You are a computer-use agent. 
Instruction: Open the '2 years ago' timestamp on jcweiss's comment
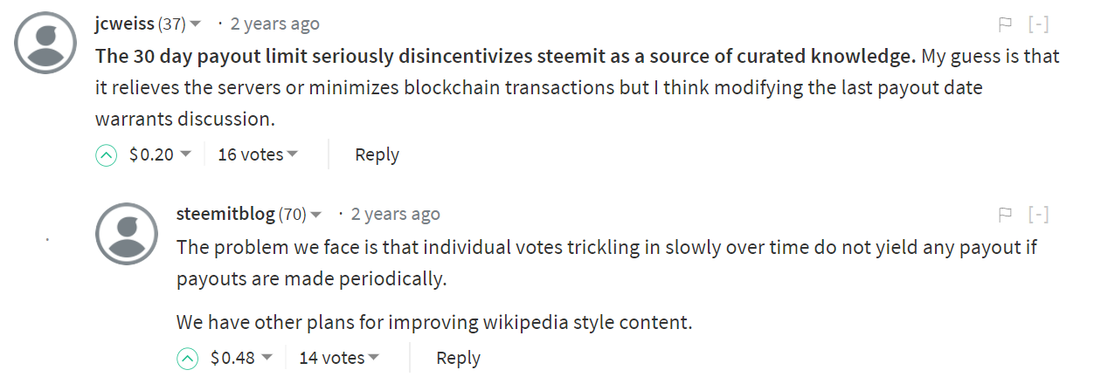(274, 24)
